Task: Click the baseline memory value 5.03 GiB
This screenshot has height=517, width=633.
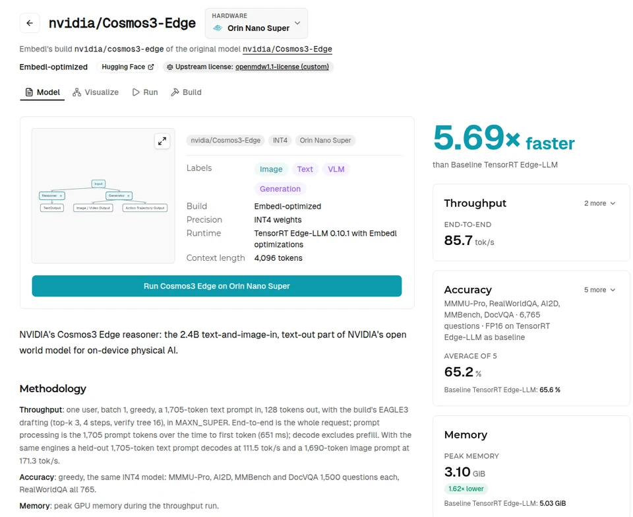Action: click(x=553, y=503)
